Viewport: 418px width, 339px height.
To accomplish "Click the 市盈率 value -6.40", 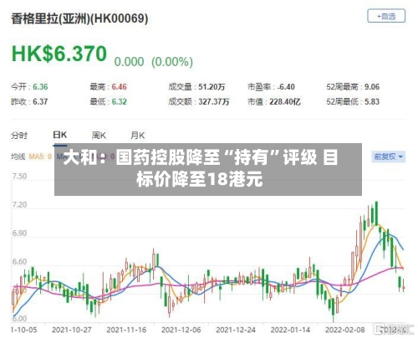I will (x=286, y=87).
